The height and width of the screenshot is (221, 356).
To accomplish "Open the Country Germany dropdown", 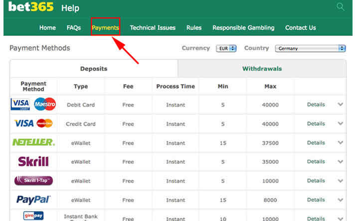I will pos(310,48).
